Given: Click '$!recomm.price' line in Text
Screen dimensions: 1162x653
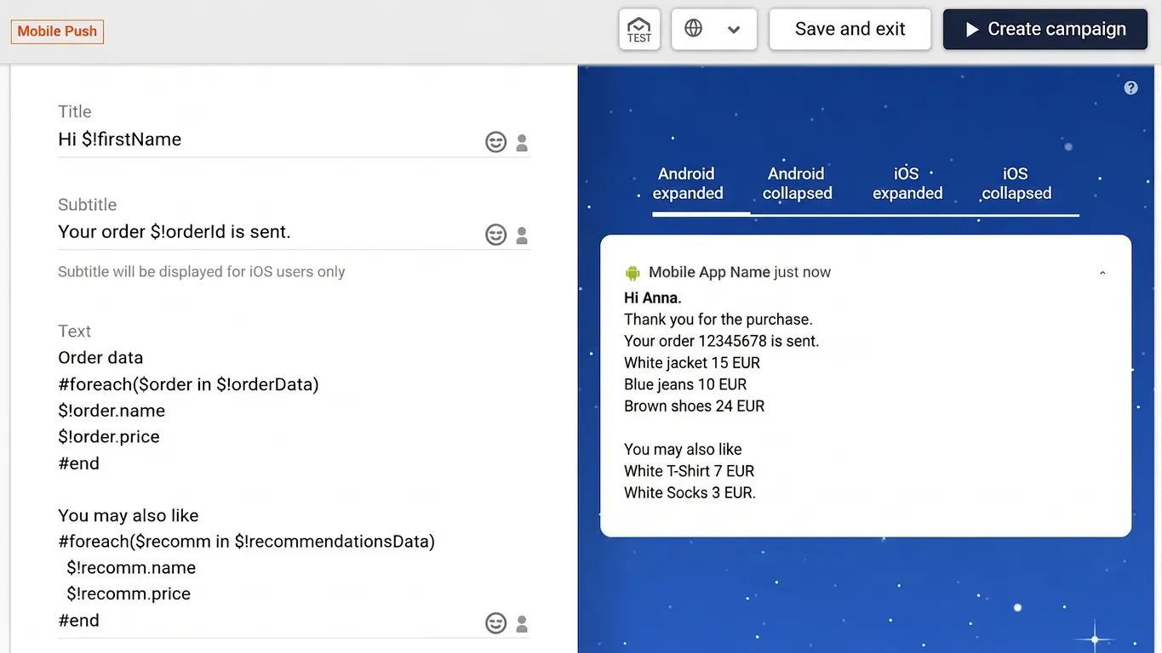Looking at the screenshot, I should (129, 594).
